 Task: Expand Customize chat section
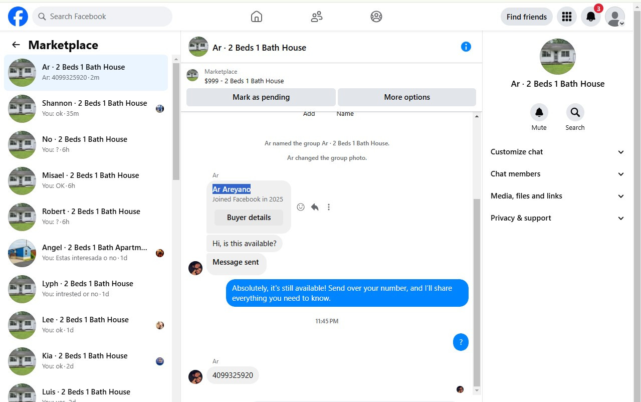click(x=557, y=152)
